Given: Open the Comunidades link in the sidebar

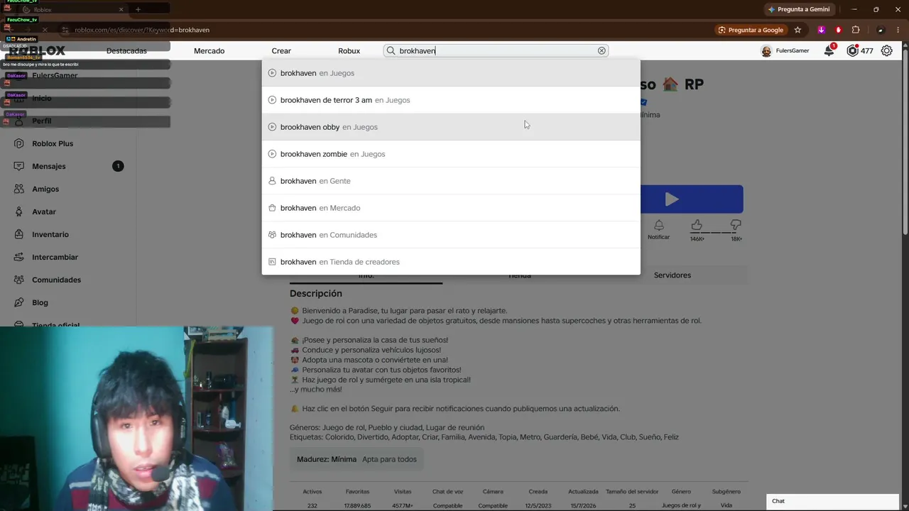Looking at the screenshot, I should point(56,280).
